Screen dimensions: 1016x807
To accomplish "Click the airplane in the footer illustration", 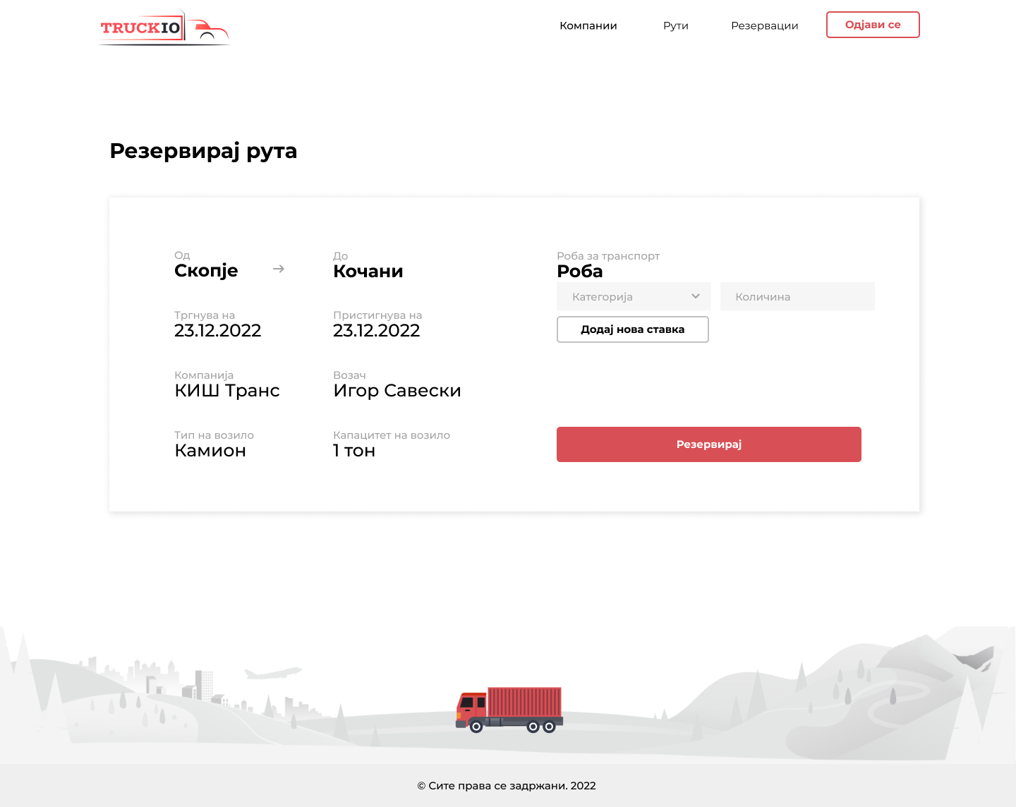I will point(272,673).
